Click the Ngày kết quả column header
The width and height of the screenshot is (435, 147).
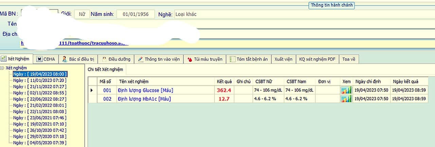[x=409, y=82]
